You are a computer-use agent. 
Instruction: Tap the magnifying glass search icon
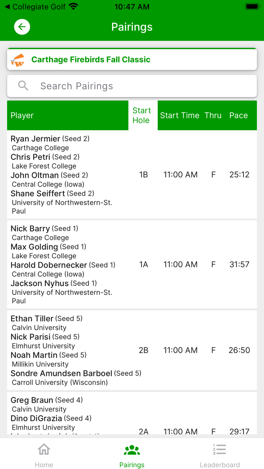coord(23,86)
